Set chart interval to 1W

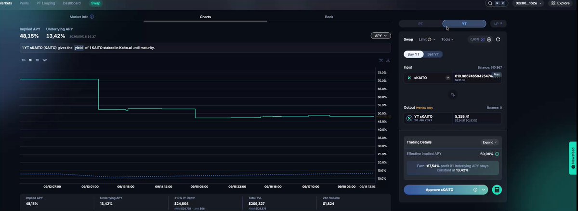(x=44, y=60)
